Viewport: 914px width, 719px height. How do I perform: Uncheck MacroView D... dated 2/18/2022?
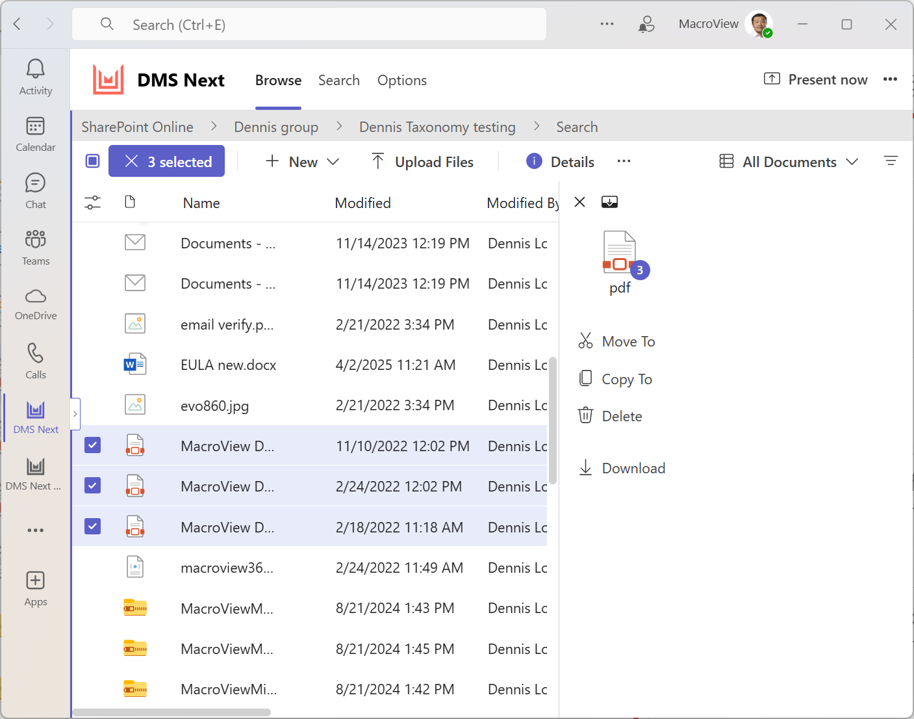click(x=93, y=526)
